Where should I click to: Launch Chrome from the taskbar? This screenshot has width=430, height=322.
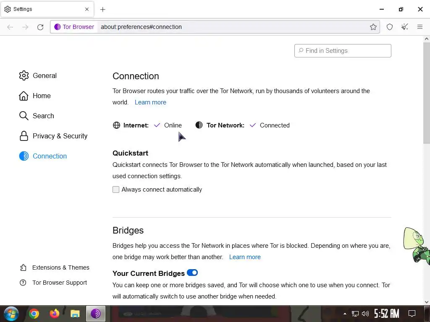(34, 314)
